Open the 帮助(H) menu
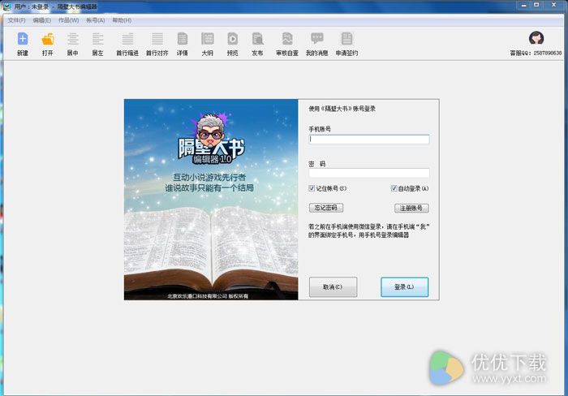This screenshot has width=568, height=396. [x=122, y=20]
